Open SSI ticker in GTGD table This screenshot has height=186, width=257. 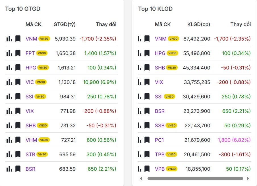pyautogui.click(x=29, y=96)
